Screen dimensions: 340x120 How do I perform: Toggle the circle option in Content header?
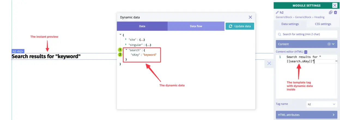coord(329,44)
